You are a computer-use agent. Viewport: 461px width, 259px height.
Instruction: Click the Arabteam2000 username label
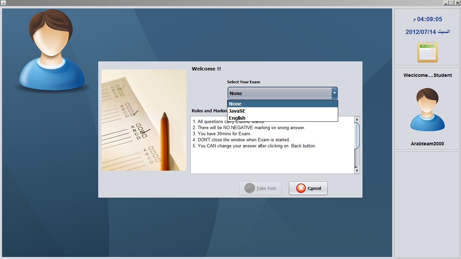(x=427, y=144)
